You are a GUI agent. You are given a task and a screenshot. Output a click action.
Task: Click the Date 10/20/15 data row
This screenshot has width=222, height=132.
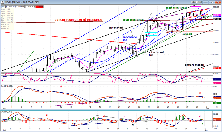point(7,11)
